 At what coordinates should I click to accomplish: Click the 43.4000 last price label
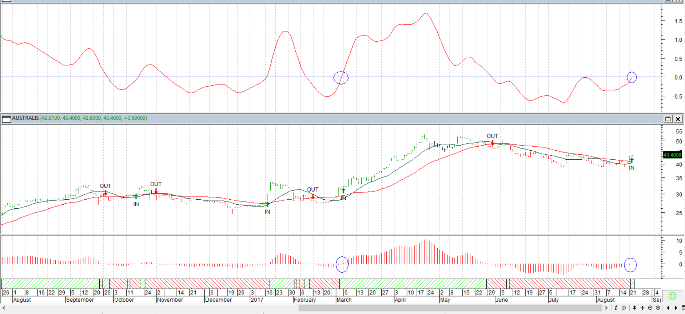click(x=672, y=155)
